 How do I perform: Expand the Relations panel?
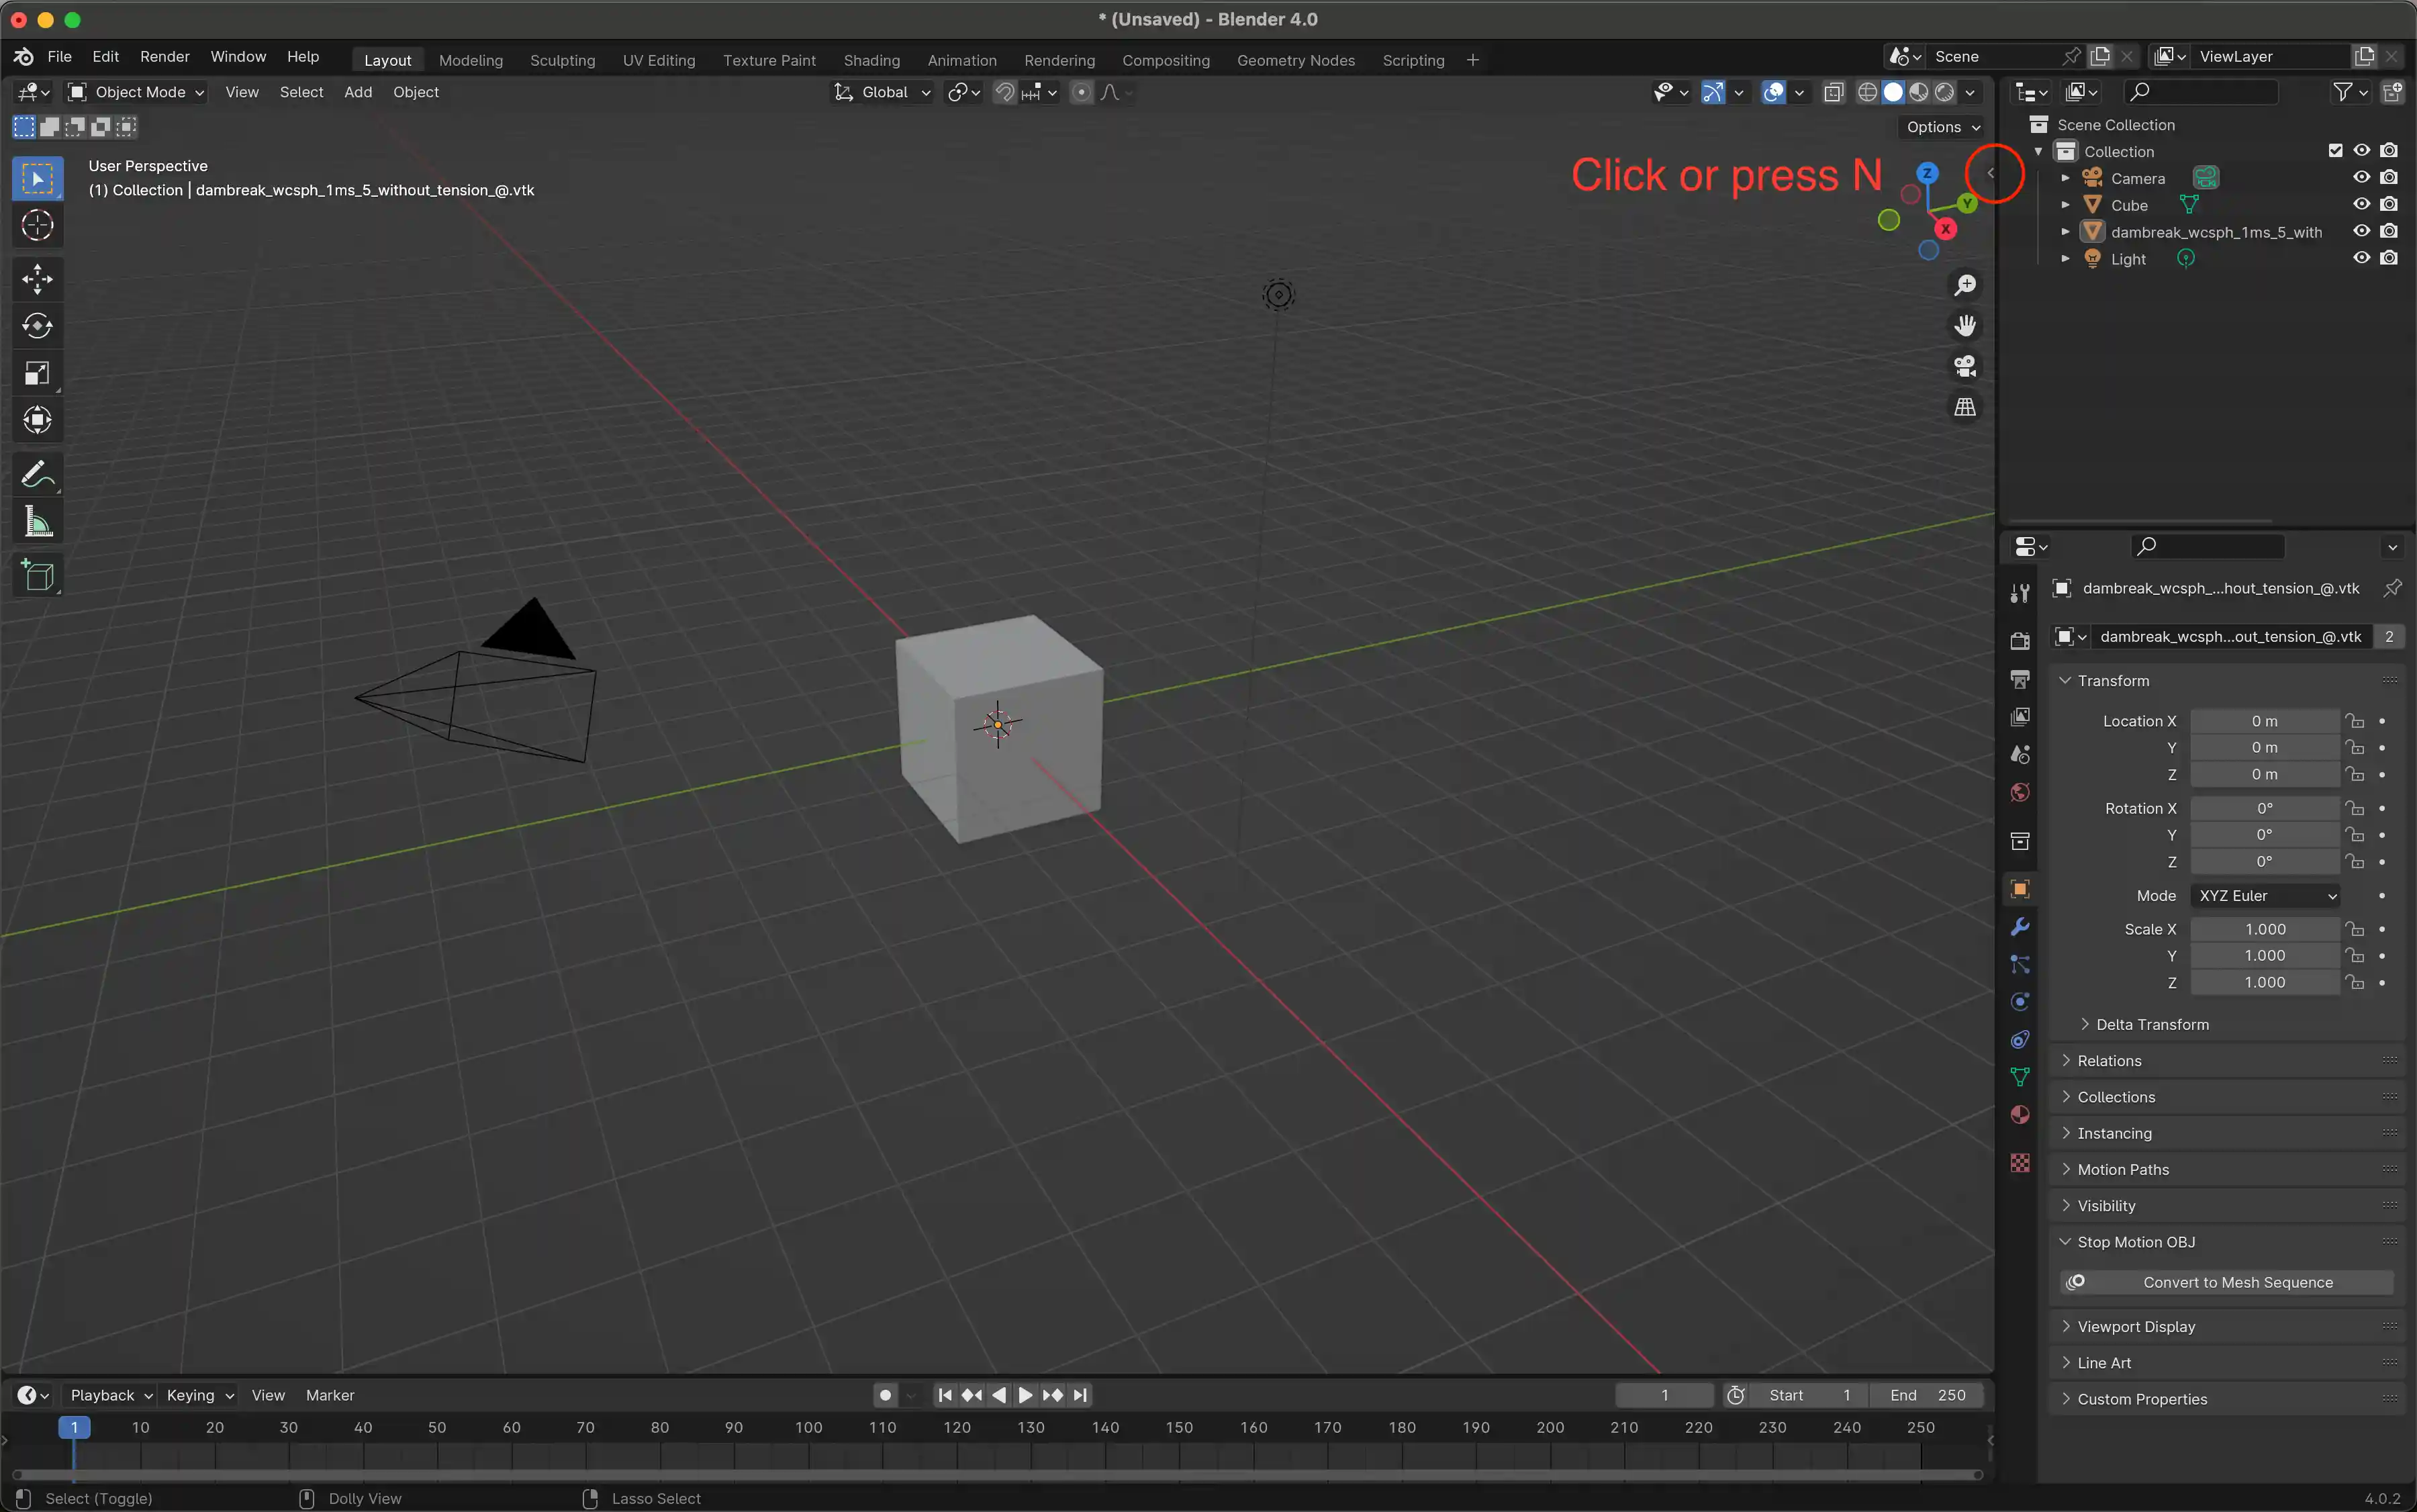click(x=2109, y=1060)
